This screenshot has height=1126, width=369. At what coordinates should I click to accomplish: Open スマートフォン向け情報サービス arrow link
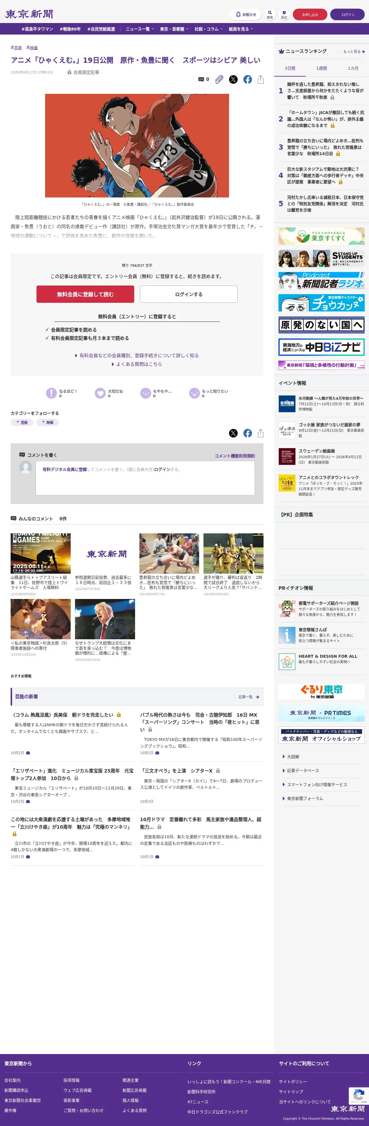pos(315,785)
